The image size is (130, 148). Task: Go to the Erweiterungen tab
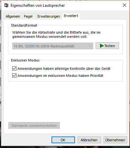click(49, 16)
